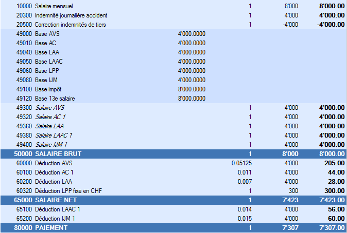Click the 0.05125 AVS rate value
This screenshot has height=233, width=347.
tap(241, 163)
